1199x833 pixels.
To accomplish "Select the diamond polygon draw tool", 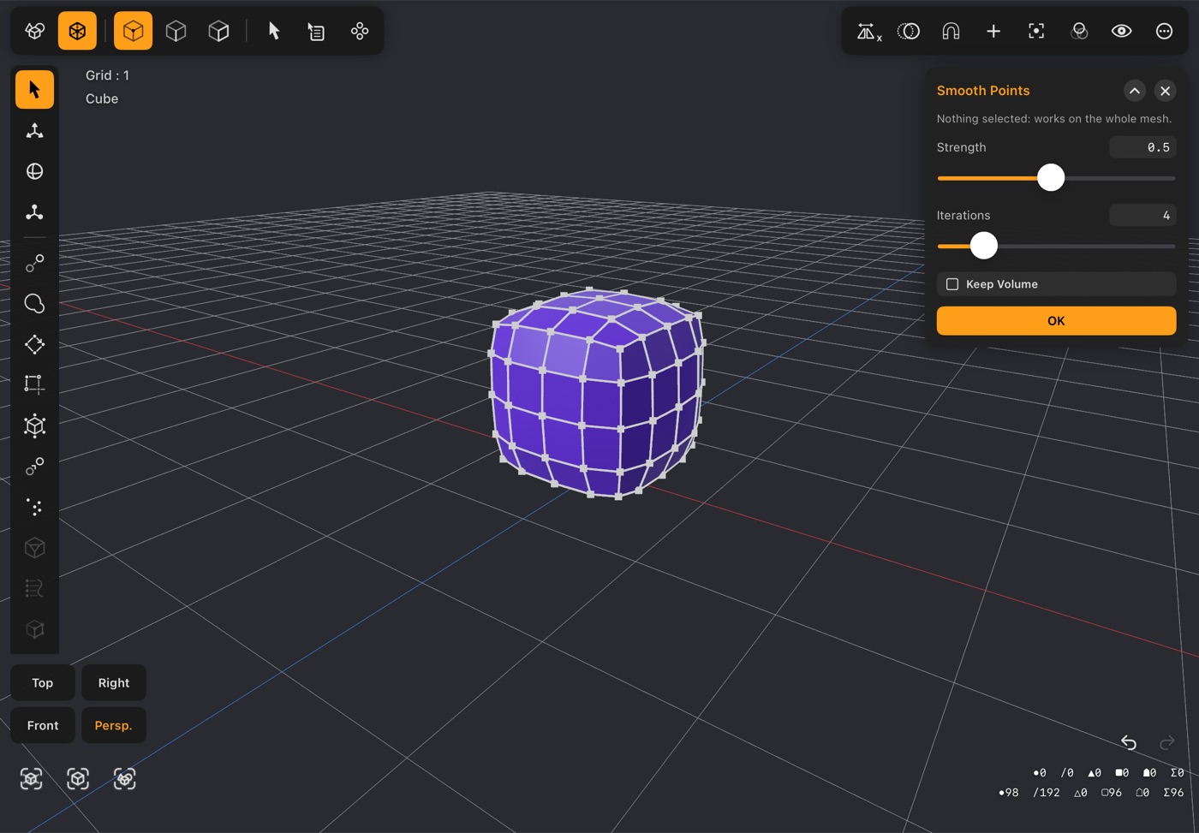I will (34, 344).
